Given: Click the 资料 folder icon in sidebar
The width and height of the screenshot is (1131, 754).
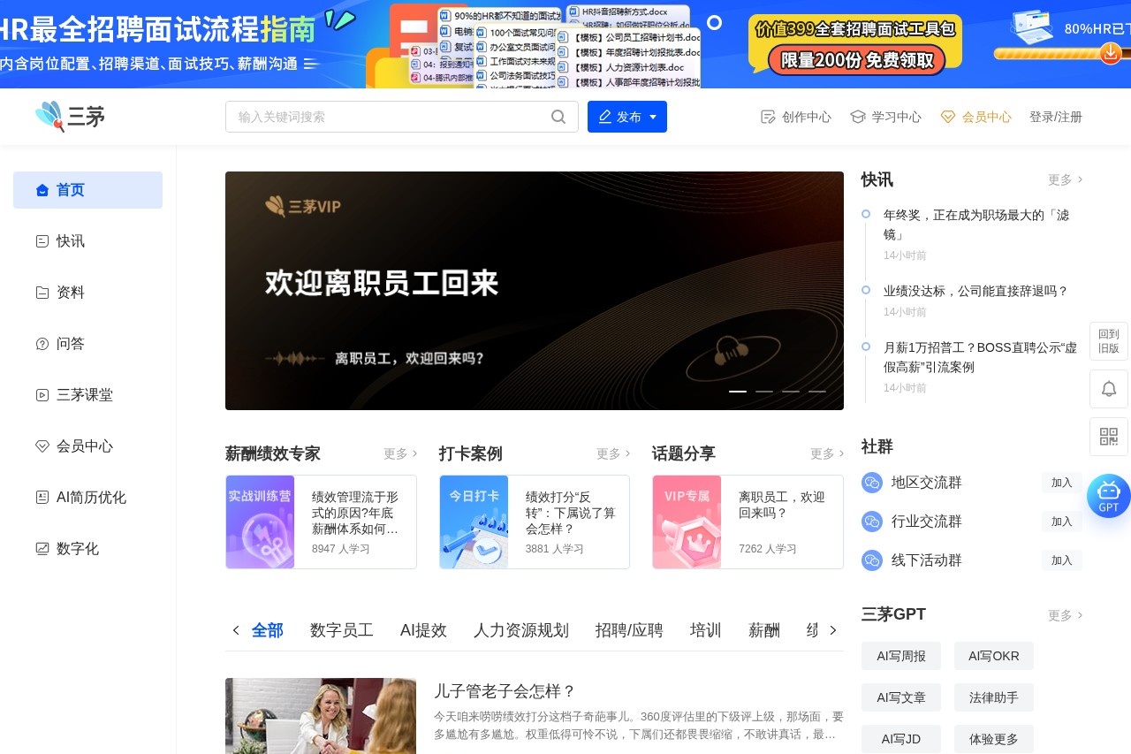Looking at the screenshot, I should pyautogui.click(x=42, y=293).
